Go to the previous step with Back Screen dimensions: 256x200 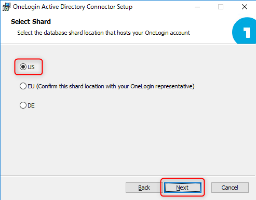(x=144, y=188)
